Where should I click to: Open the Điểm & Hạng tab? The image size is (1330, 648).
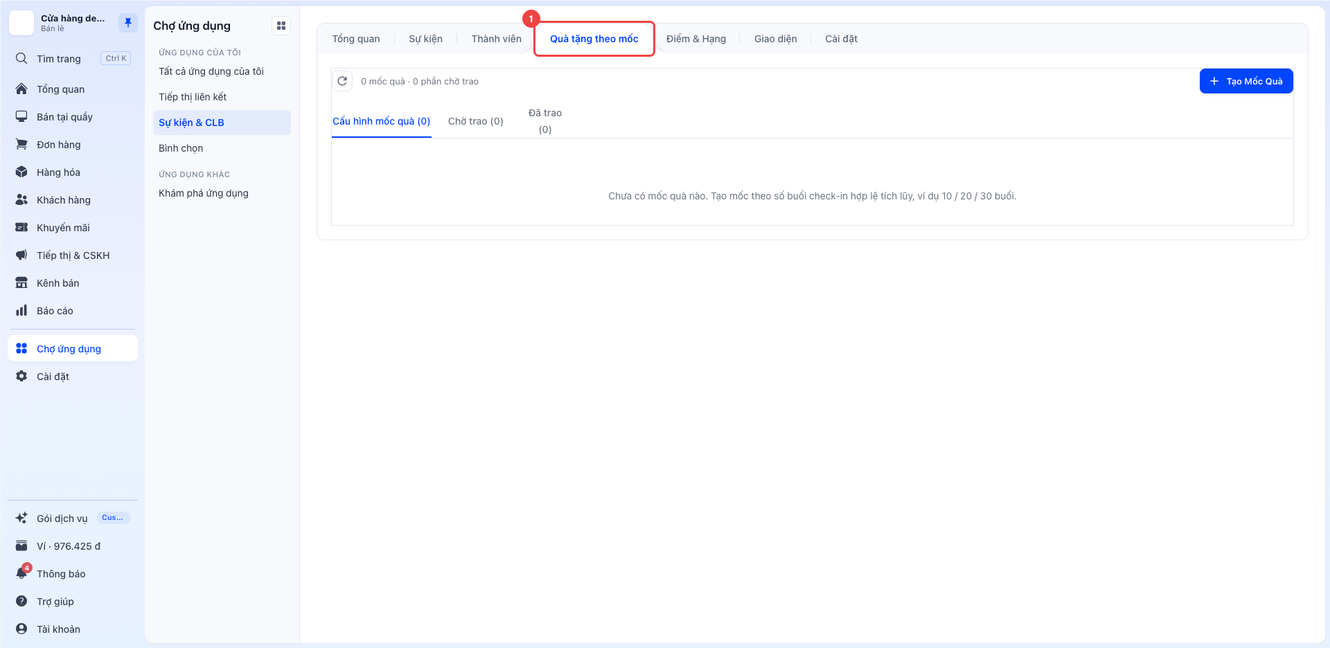tap(696, 39)
